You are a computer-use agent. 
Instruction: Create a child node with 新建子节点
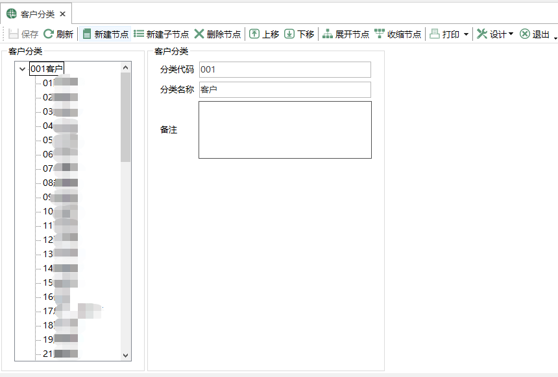coord(161,34)
